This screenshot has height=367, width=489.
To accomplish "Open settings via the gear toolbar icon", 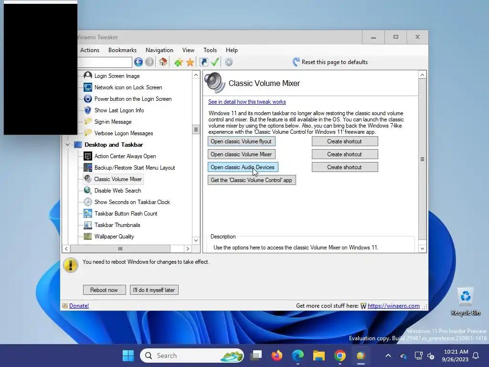I will [229, 62].
